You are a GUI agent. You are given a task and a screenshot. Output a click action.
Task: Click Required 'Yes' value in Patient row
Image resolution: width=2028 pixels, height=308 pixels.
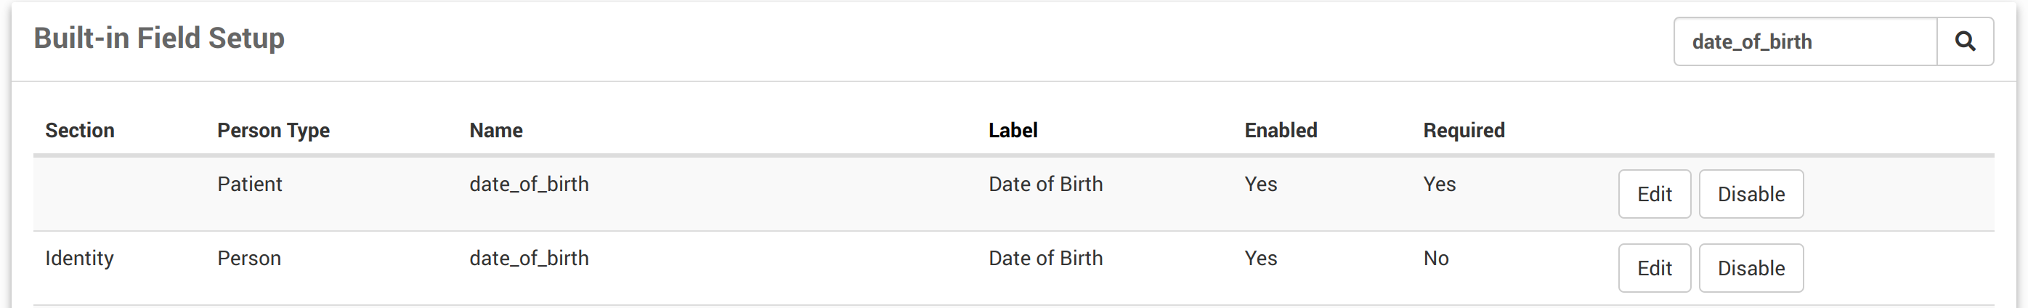(1439, 185)
